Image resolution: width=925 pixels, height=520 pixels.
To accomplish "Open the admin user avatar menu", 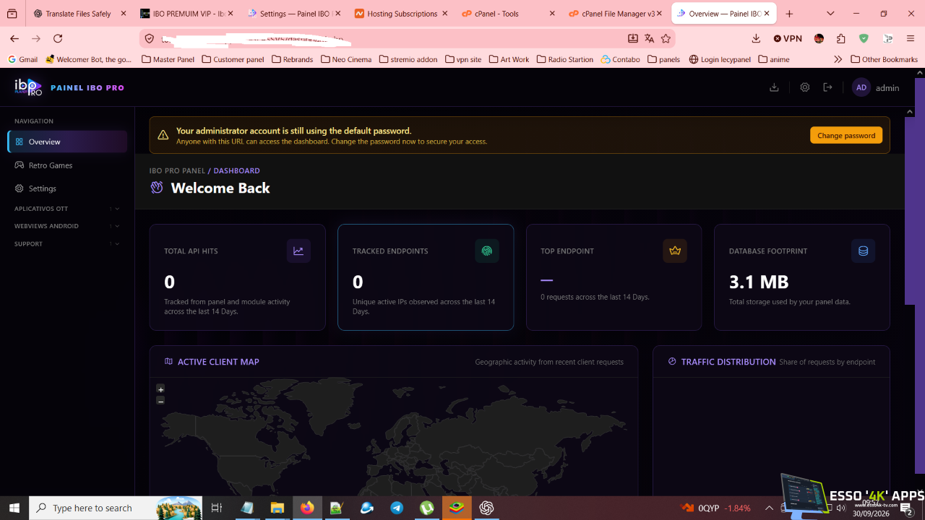I will click(861, 87).
